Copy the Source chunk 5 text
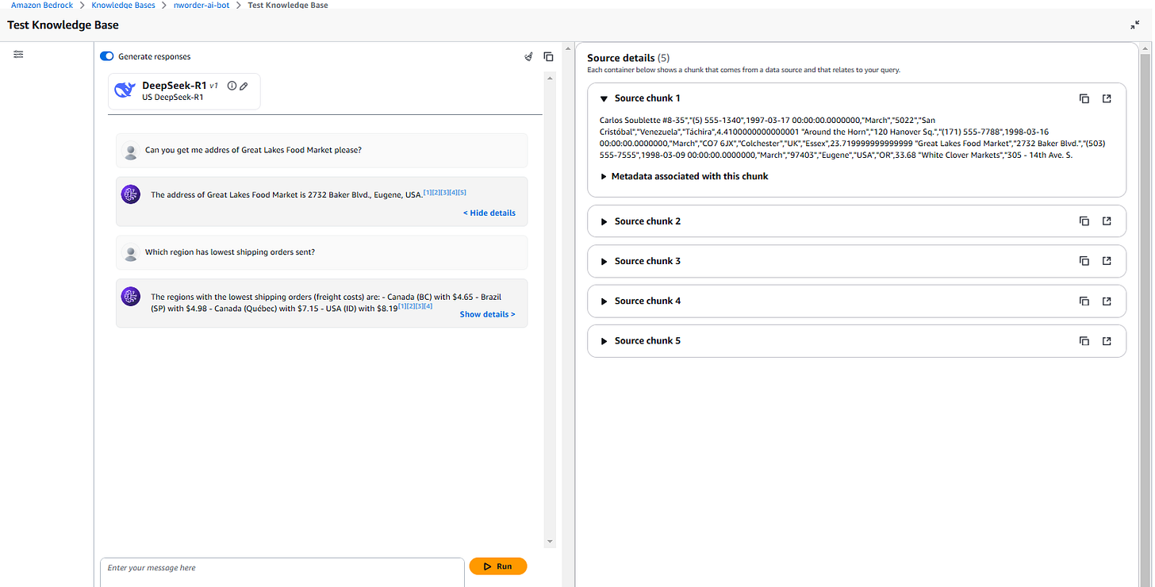 [x=1084, y=341]
